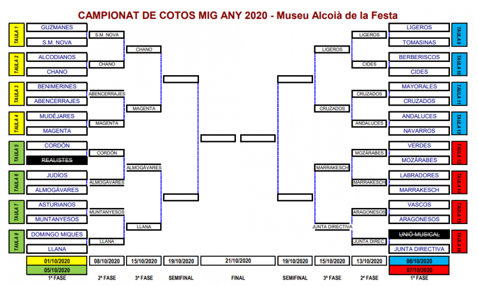Click the DOMINGO MIQUES team box
The image size is (478, 286).
[x=57, y=234]
